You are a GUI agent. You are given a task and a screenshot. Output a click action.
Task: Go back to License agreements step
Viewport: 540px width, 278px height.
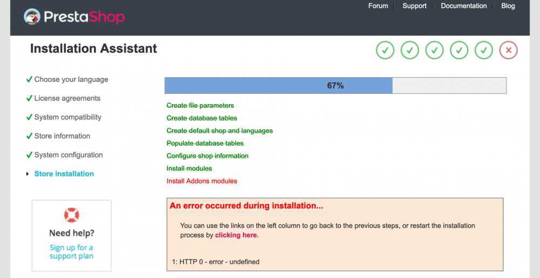tap(67, 98)
